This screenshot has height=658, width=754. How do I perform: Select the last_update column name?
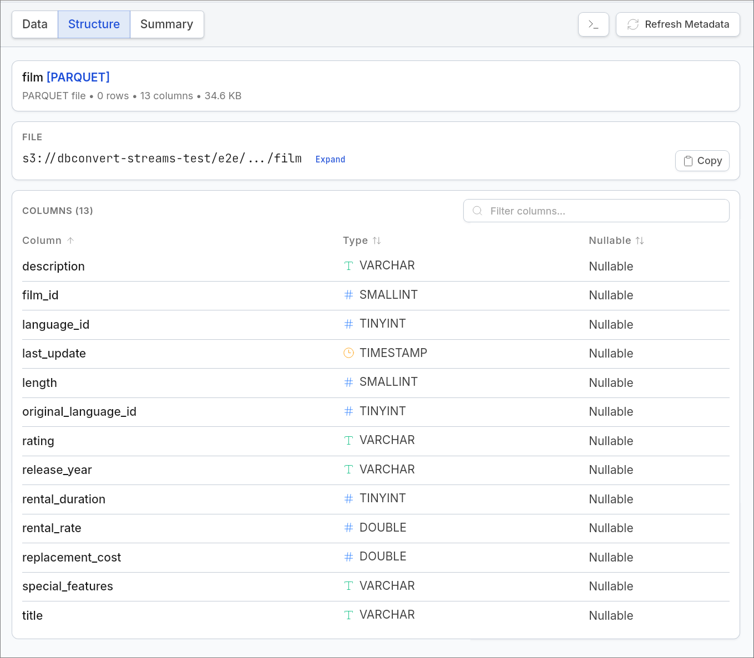pyautogui.click(x=54, y=354)
